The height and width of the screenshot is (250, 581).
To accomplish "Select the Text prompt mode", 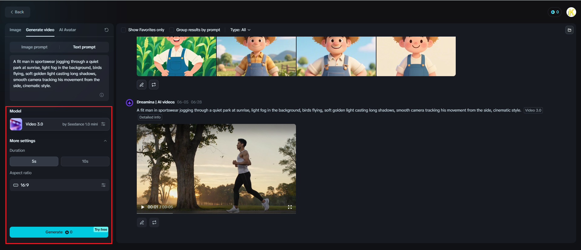I will pyautogui.click(x=84, y=47).
